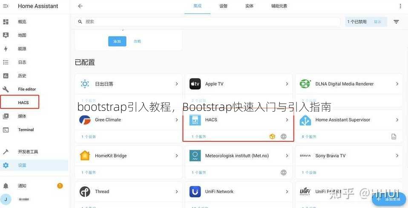
Task: Switch to the 辅助元素 helpers tab
Action: click(279, 6)
